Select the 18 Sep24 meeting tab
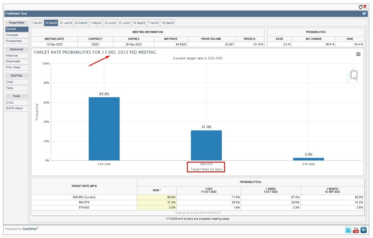The height and width of the screenshot is (238, 373). coord(139,23)
